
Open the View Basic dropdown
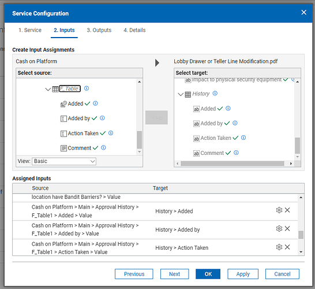64,161
